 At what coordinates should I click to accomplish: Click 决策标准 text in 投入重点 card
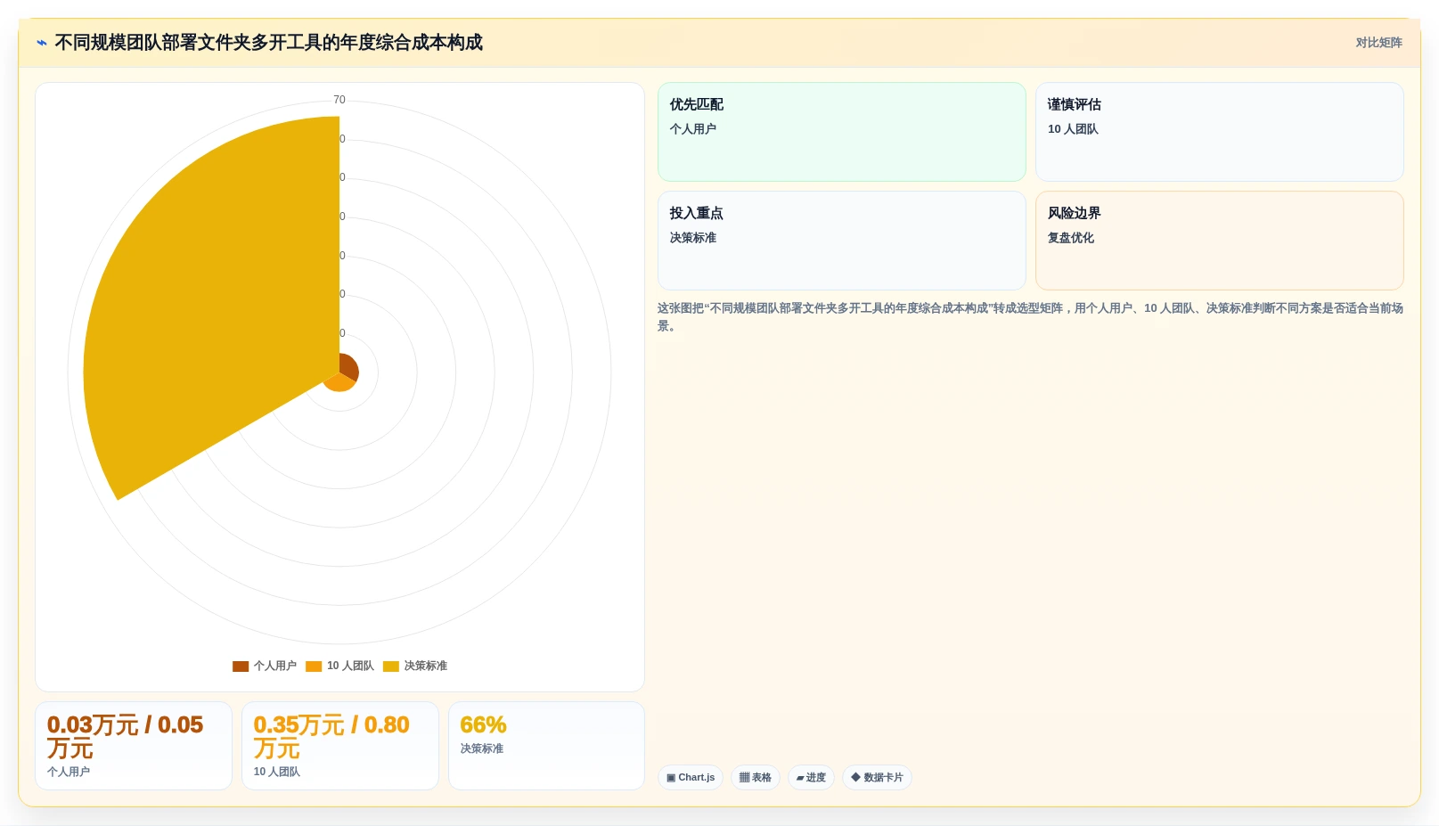(x=693, y=238)
